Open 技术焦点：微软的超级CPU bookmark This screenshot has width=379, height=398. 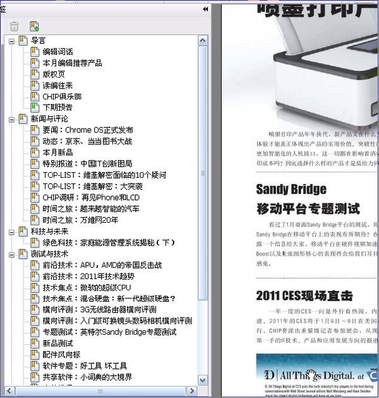point(87,288)
